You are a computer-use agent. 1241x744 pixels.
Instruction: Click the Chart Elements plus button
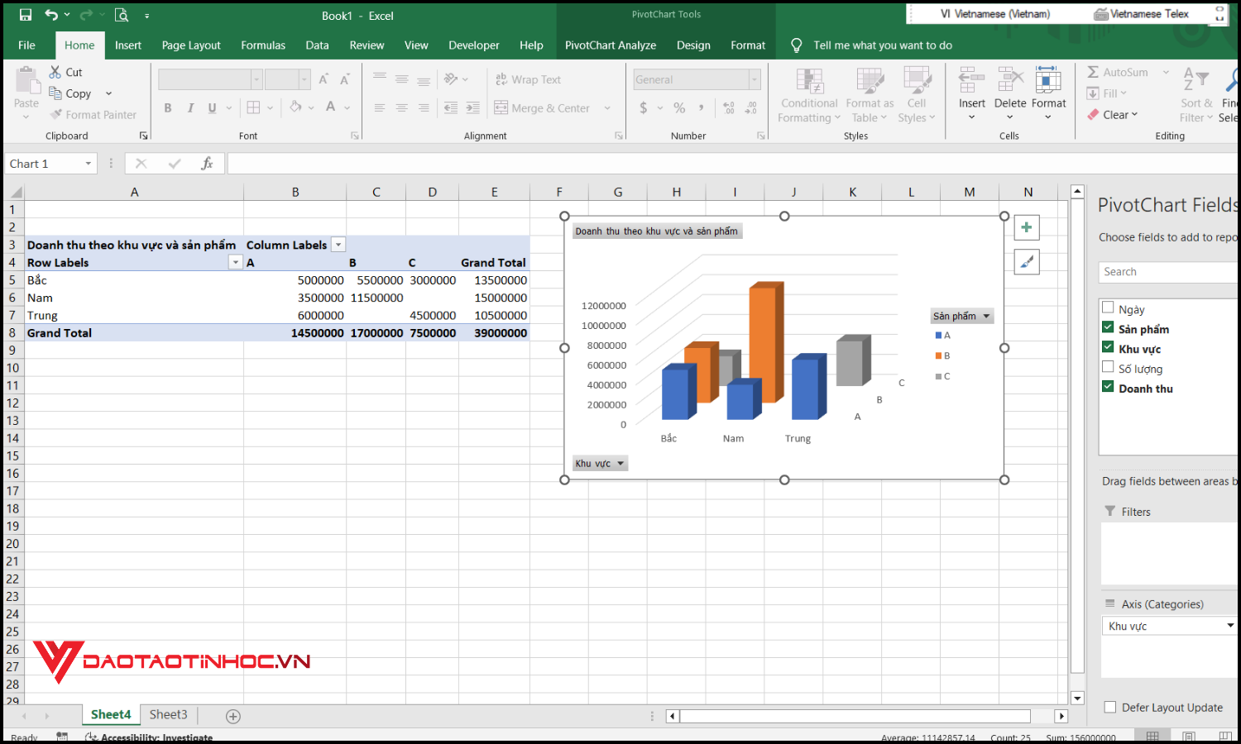pyautogui.click(x=1026, y=227)
